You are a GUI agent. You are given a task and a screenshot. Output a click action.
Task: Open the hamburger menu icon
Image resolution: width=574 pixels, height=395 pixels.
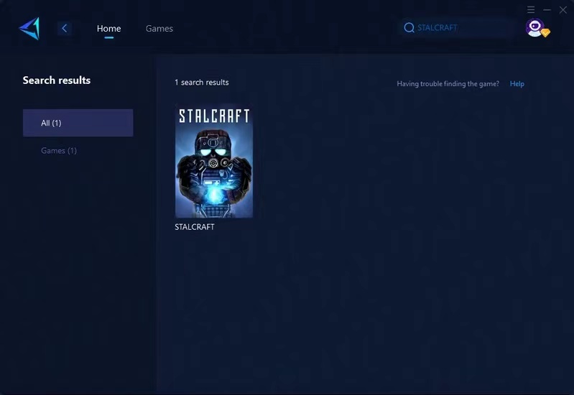[531, 10]
